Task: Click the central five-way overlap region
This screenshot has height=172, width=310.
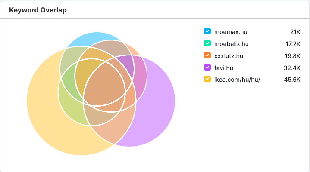Action: (105, 85)
